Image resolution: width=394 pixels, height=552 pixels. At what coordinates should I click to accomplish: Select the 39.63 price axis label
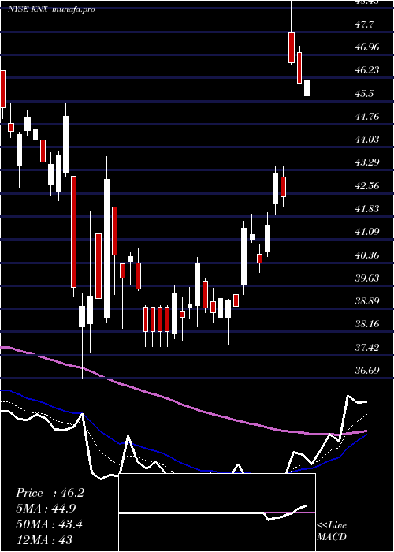(x=368, y=278)
